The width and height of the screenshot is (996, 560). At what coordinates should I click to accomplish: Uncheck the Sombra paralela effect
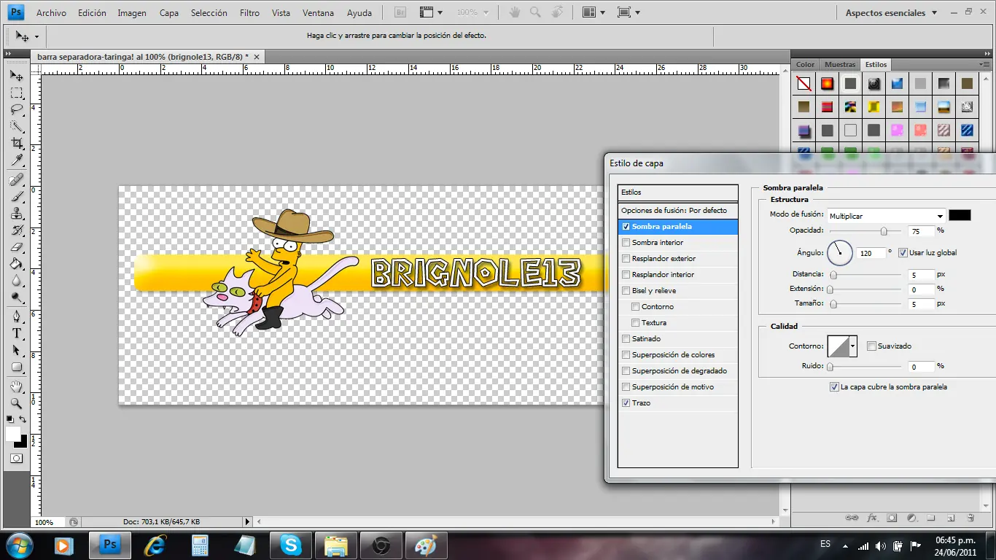point(626,227)
